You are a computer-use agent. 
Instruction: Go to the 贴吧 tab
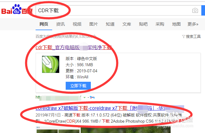coord(143,24)
